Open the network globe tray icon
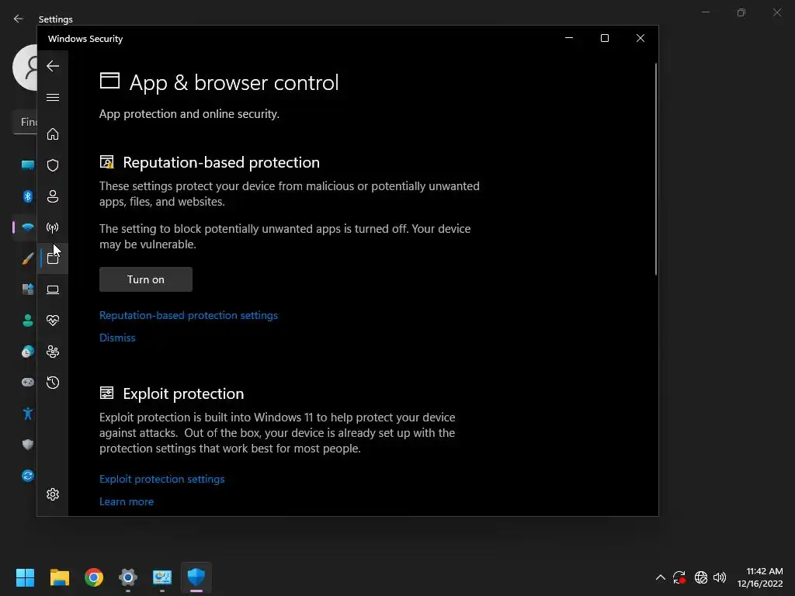This screenshot has height=596, width=795. coord(701,577)
